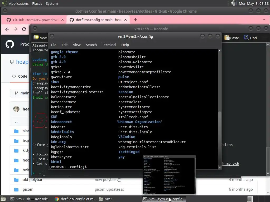Click 'xsettingsd' in terminal listing

pyautogui.click(x=129, y=152)
